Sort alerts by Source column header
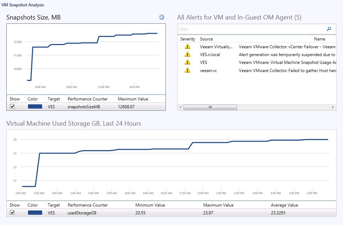This screenshot has height=225, width=343. pyautogui.click(x=206, y=39)
